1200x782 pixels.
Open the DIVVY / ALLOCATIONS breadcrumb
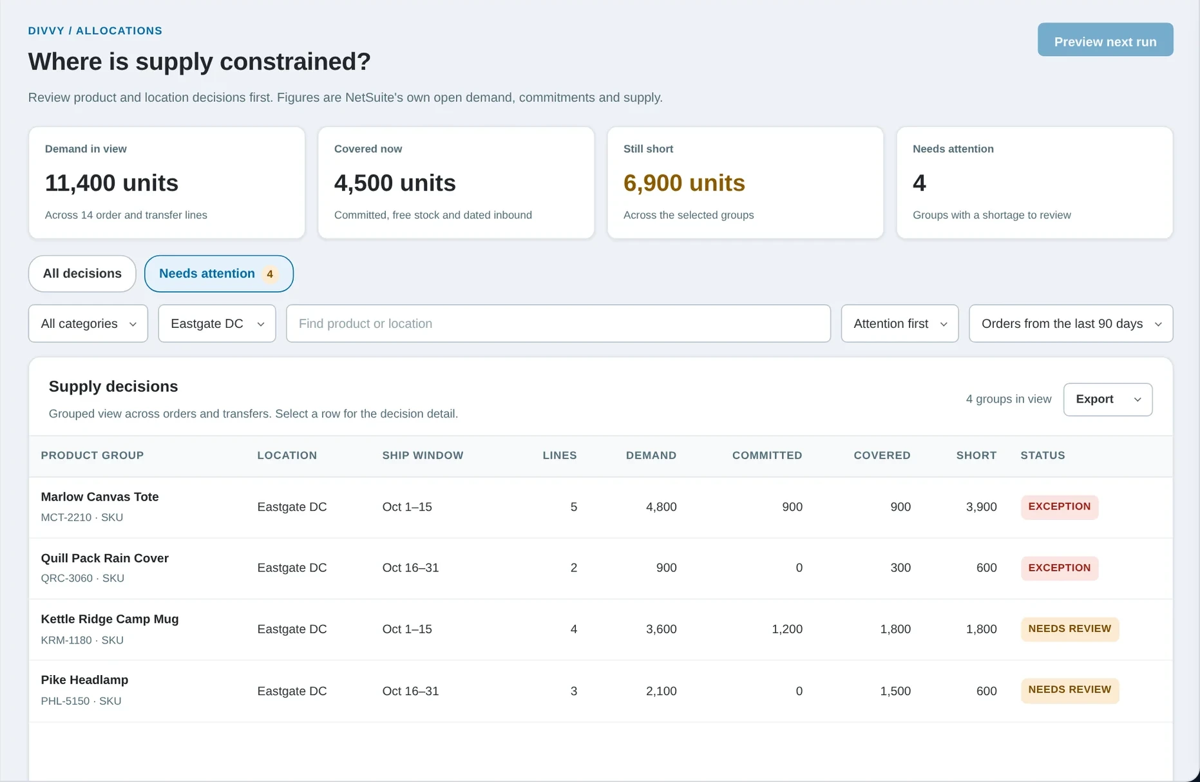click(95, 31)
